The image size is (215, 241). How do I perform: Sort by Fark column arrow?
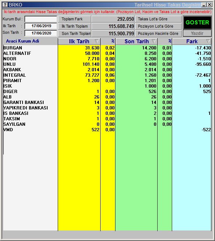pyautogui.click(x=208, y=41)
